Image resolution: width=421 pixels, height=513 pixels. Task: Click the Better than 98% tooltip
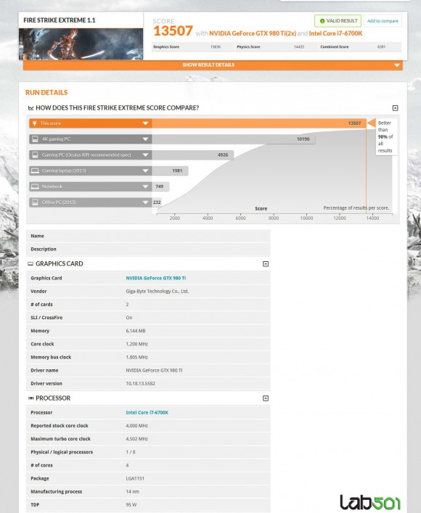386,136
